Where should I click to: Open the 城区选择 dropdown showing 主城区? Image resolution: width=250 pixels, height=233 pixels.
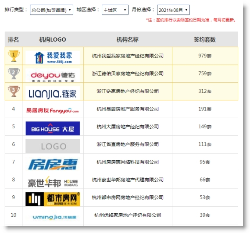115,10
